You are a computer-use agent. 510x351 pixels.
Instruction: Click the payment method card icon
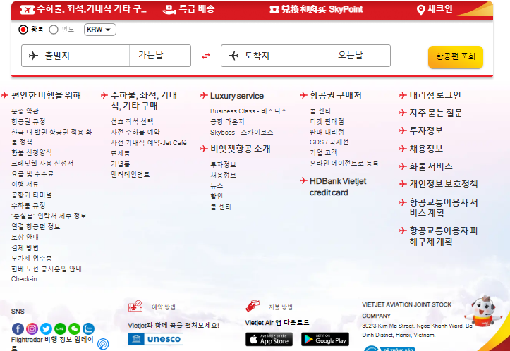coord(253,306)
